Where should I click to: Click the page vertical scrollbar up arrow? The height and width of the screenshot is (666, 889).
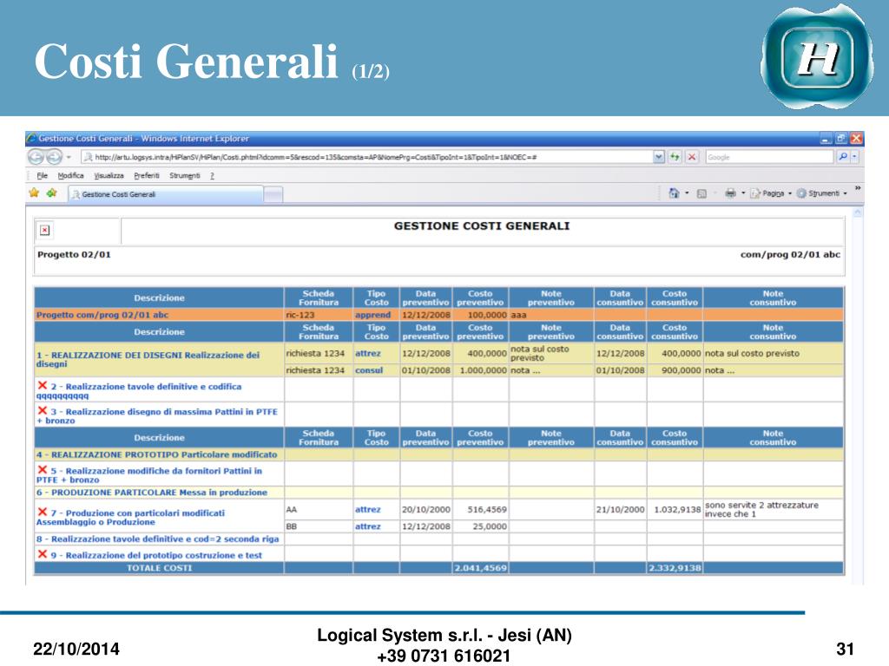click(x=858, y=213)
